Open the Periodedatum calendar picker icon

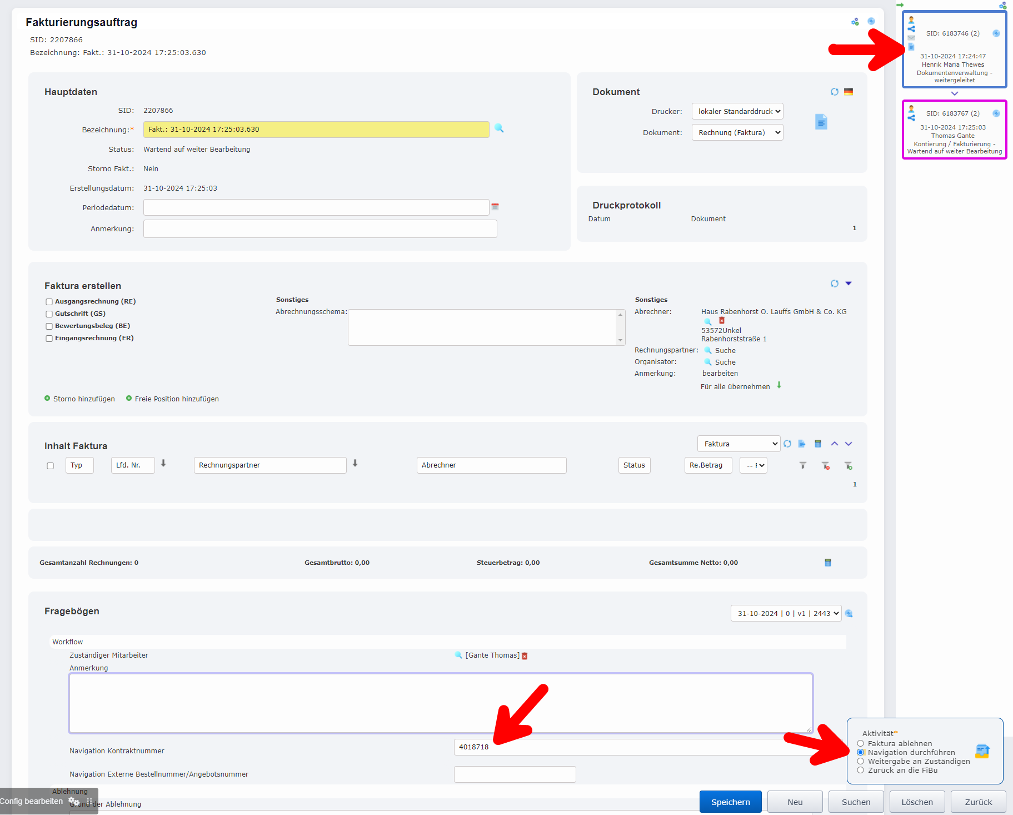click(495, 207)
